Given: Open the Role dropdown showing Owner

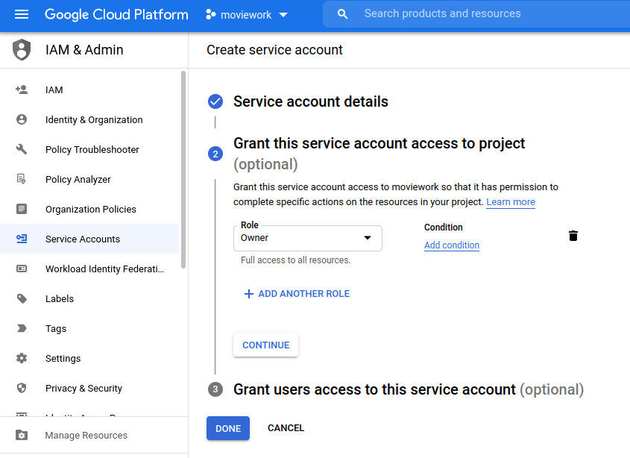Looking at the screenshot, I should (308, 238).
